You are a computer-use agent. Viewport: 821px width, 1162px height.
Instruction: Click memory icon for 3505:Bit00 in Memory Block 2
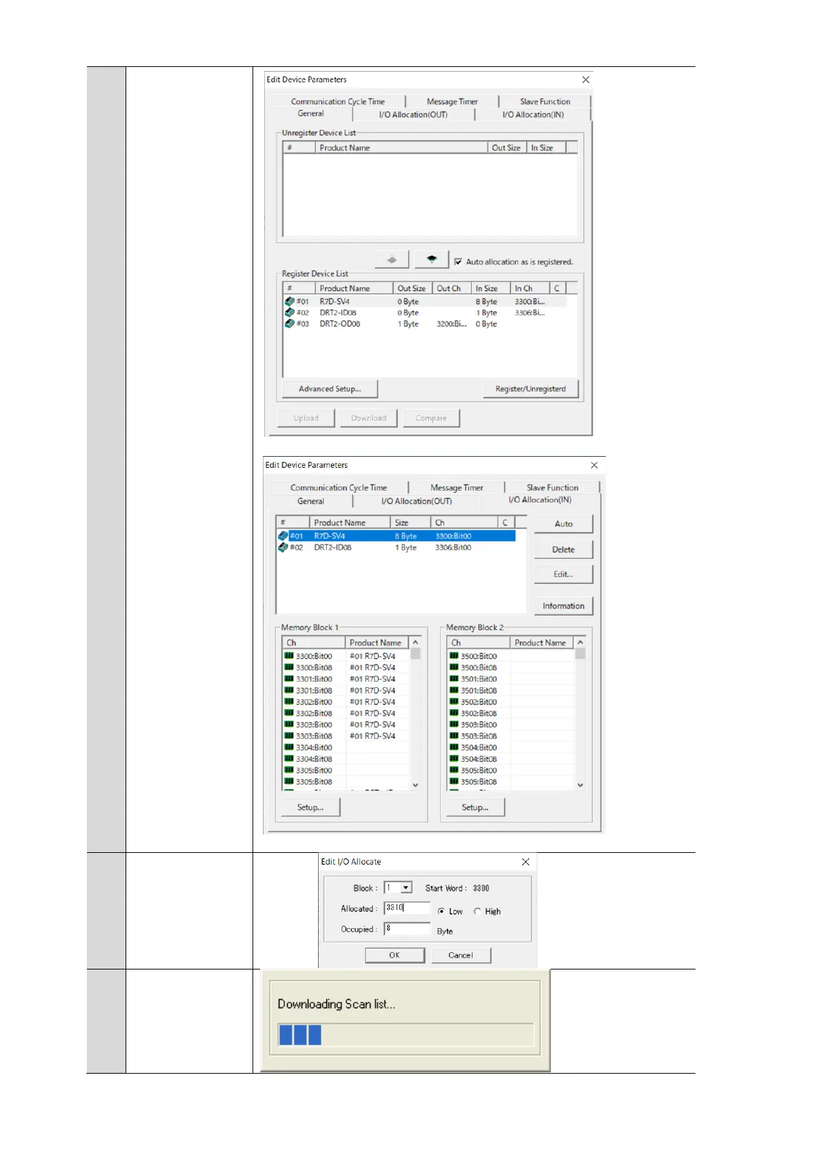[454, 770]
